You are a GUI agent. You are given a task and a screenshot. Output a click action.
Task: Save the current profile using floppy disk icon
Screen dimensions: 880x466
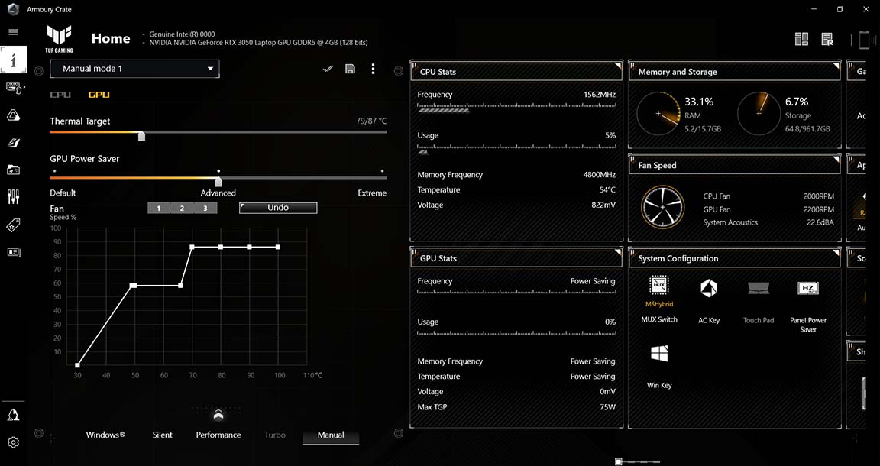350,69
